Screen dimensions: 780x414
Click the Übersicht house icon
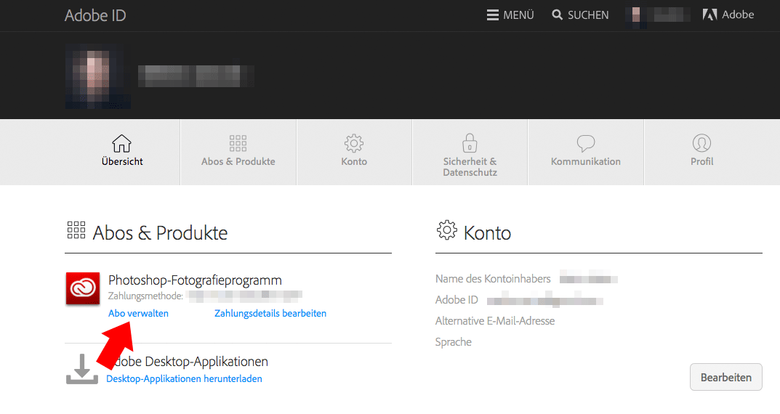click(121, 143)
